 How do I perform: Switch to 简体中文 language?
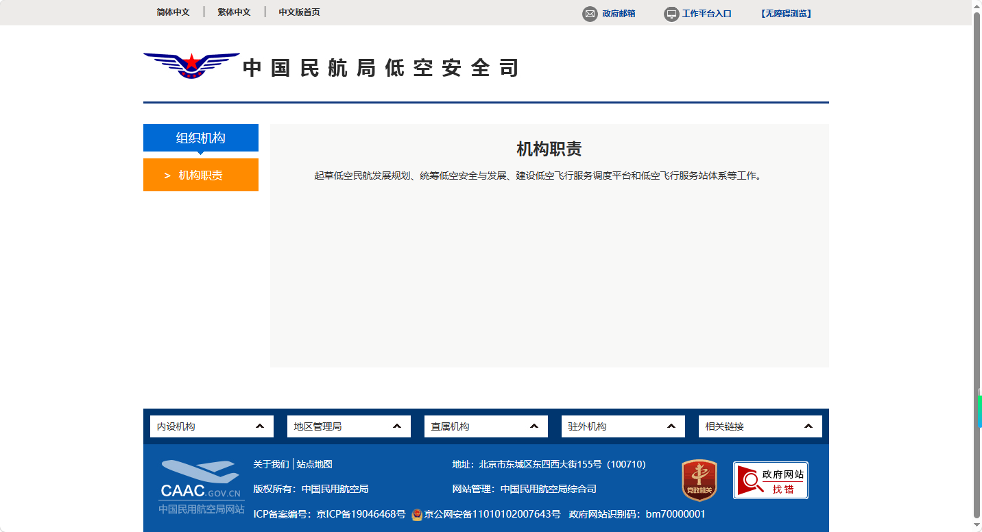[x=173, y=12]
